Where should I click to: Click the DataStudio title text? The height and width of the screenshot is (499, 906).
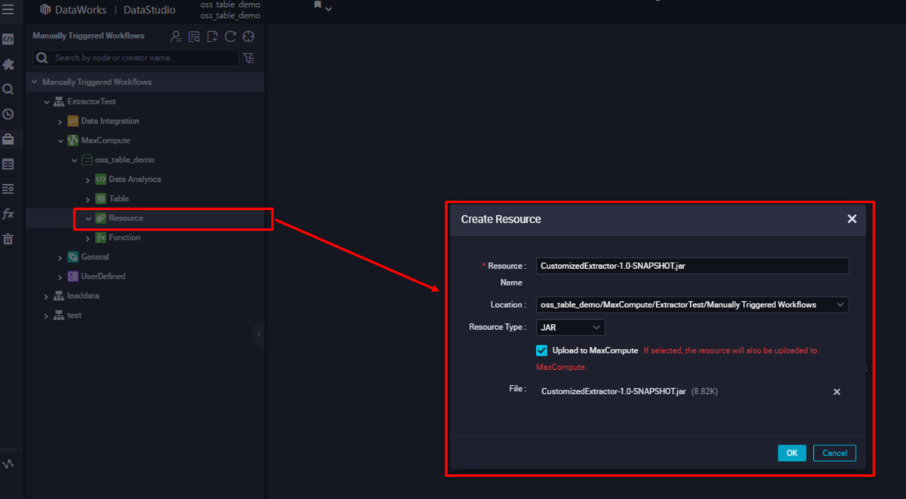(x=149, y=11)
